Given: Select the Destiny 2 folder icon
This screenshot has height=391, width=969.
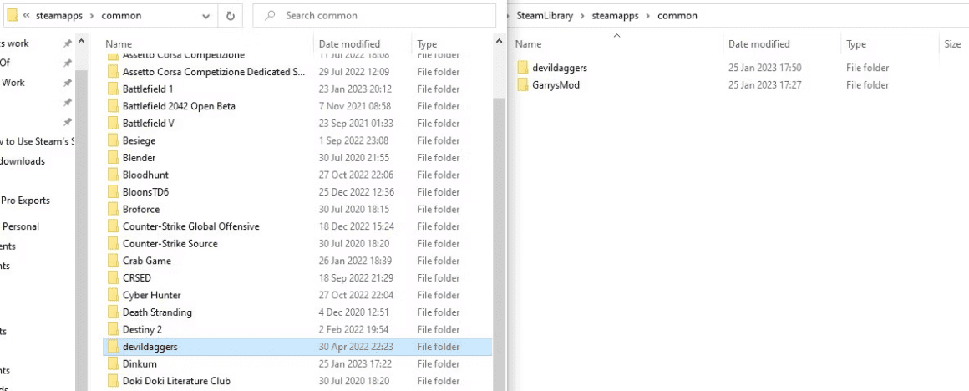Looking at the screenshot, I should click(113, 329).
